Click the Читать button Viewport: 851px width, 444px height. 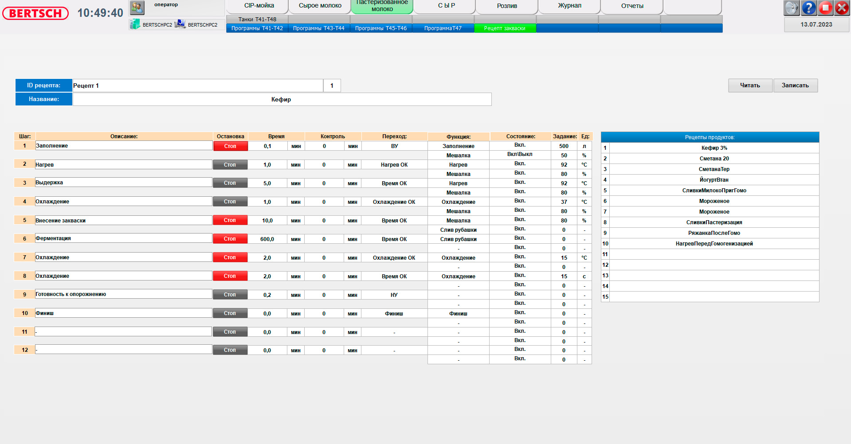point(750,86)
